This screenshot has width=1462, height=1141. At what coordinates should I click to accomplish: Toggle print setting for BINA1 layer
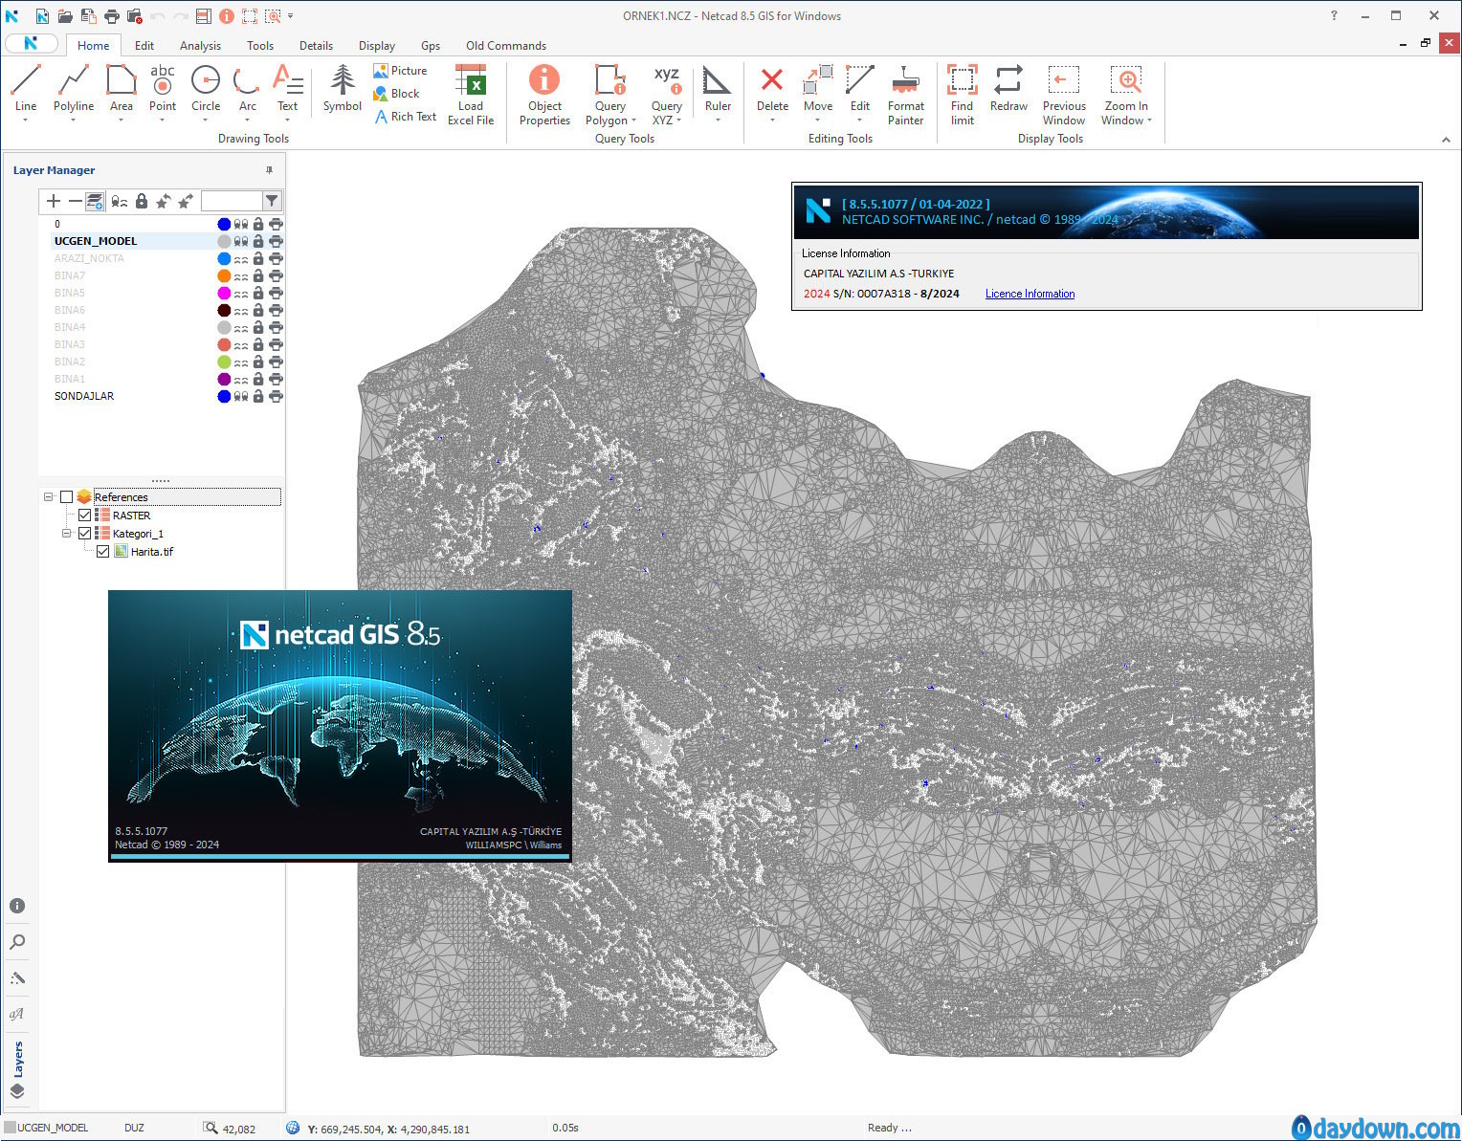(x=276, y=380)
